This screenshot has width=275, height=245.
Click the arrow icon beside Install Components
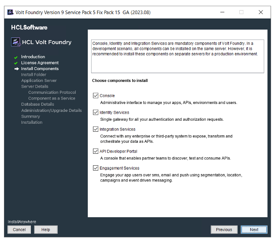click(x=16, y=69)
